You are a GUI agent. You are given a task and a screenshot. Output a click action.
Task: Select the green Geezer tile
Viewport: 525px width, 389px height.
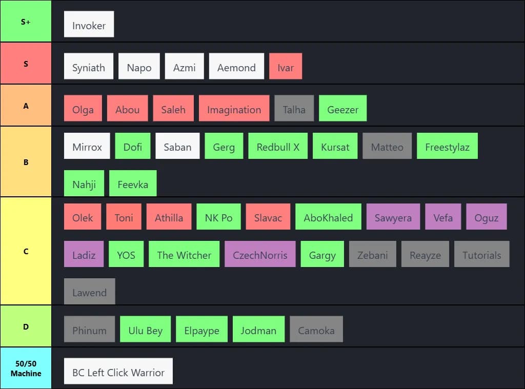point(342,109)
